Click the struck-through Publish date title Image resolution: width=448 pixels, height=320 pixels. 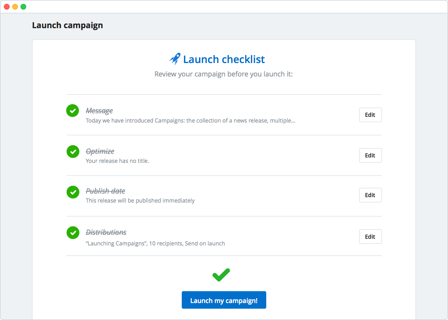point(105,191)
